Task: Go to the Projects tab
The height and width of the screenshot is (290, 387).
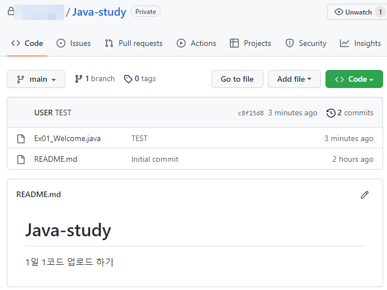Action: (x=251, y=43)
